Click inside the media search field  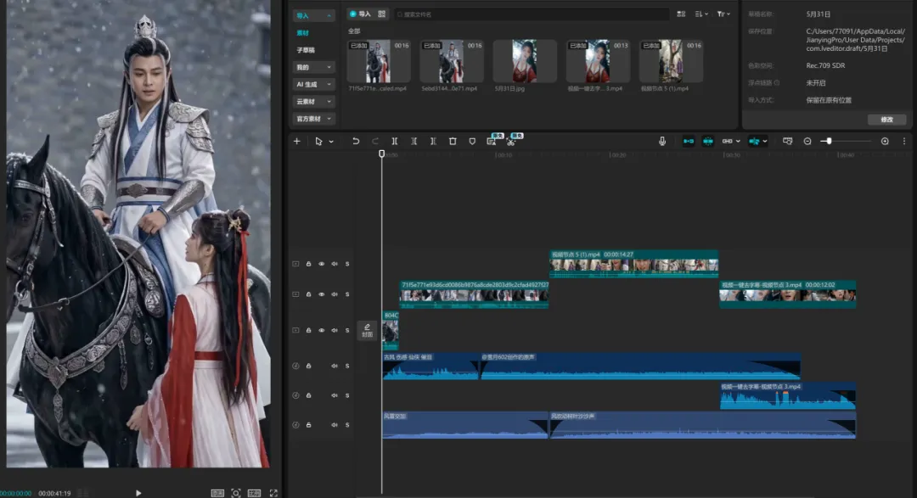(531, 14)
